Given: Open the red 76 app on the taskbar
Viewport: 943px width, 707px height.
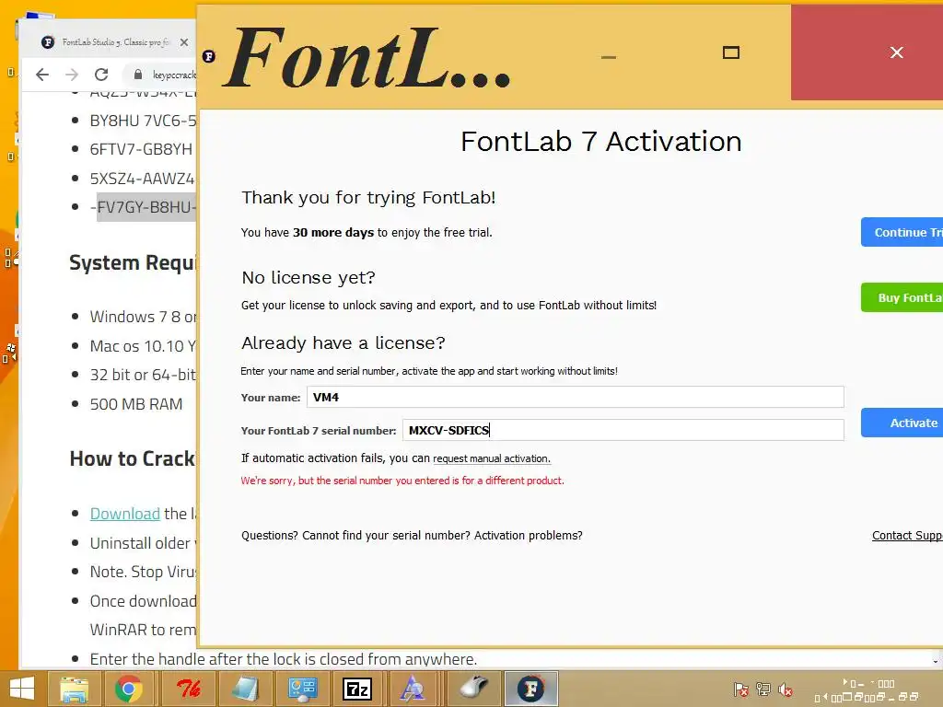Looking at the screenshot, I should click(x=188, y=689).
